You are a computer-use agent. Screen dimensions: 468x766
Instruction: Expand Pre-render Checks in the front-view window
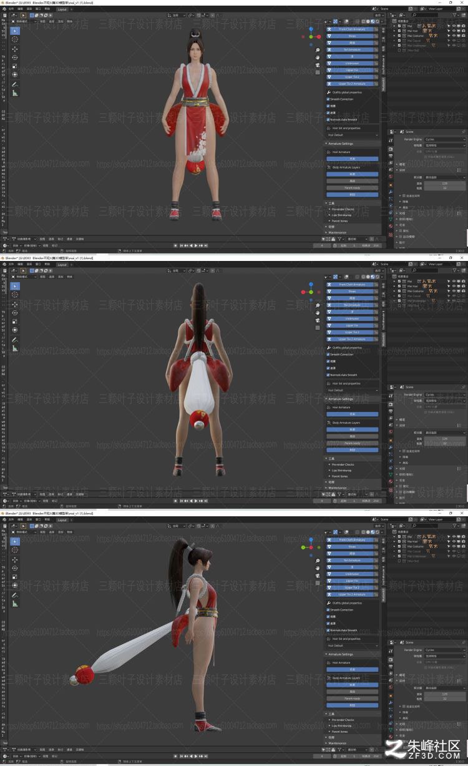point(343,209)
